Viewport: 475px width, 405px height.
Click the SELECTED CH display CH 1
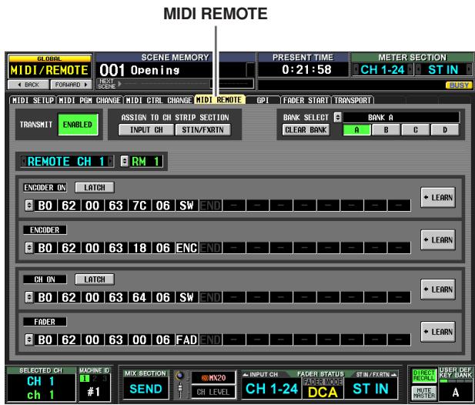click(41, 388)
